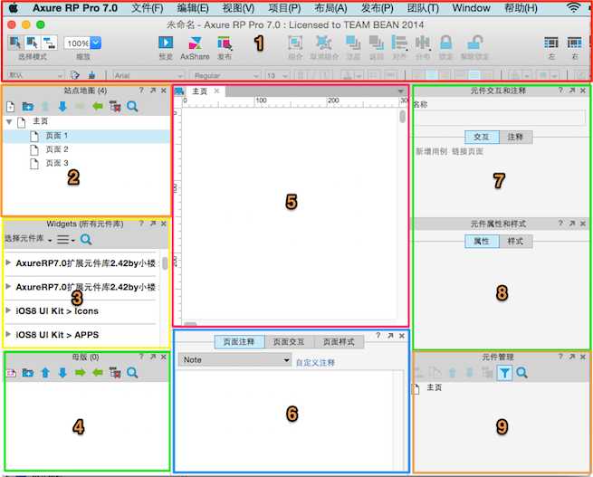
Task: Collapse the 主页 tree node
Action: (x=9, y=121)
